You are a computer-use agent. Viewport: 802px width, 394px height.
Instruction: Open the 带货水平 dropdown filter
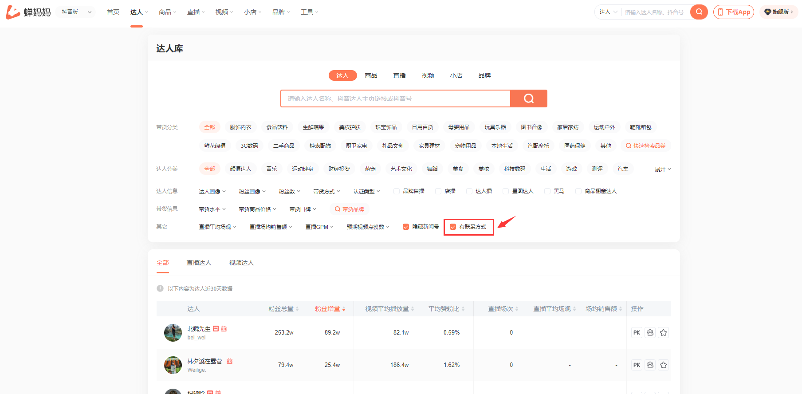pos(212,209)
